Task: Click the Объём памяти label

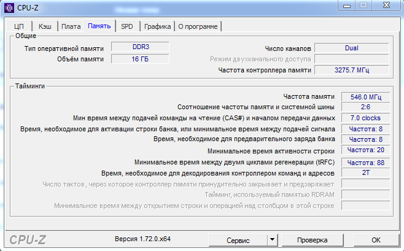Action: tap(80, 59)
